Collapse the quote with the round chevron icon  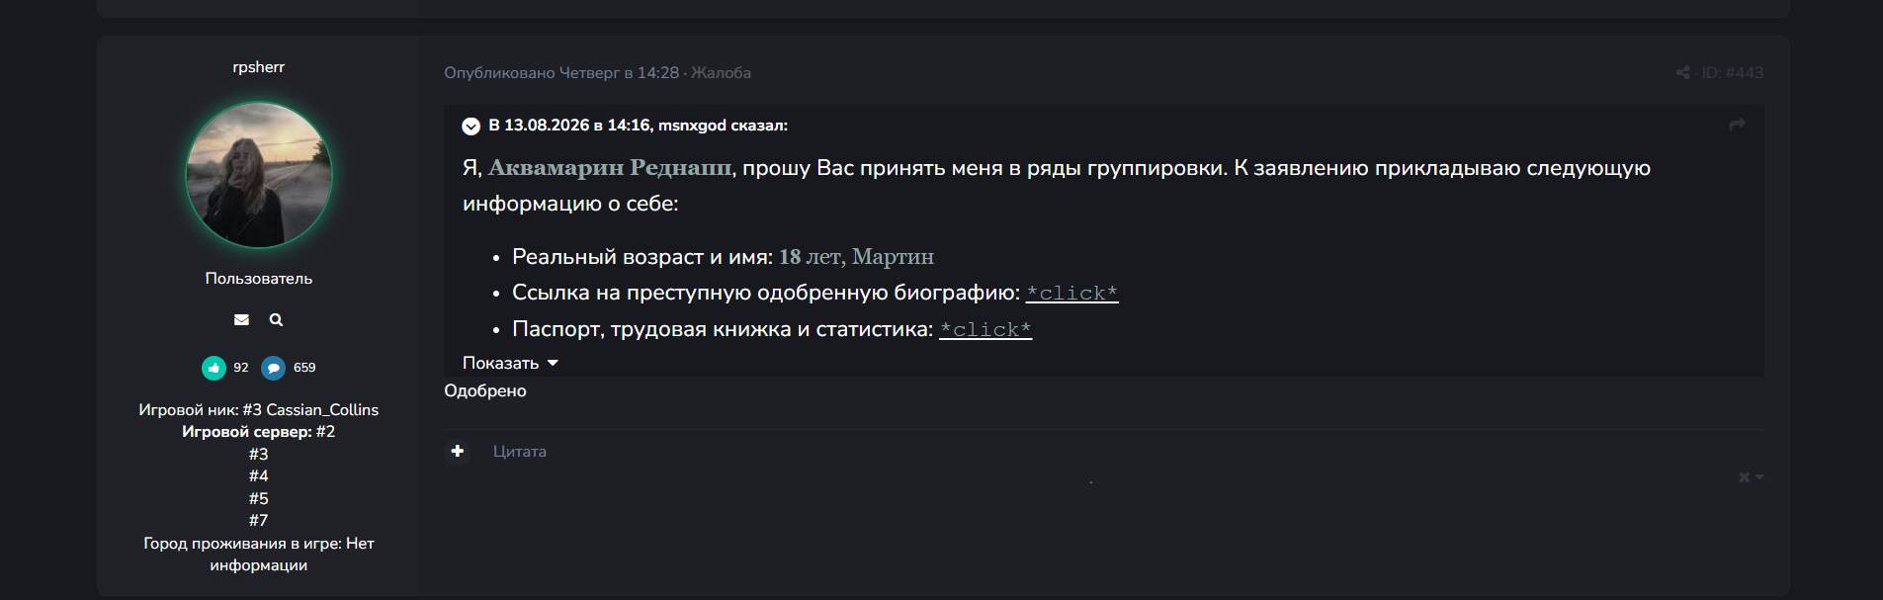point(471,126)
